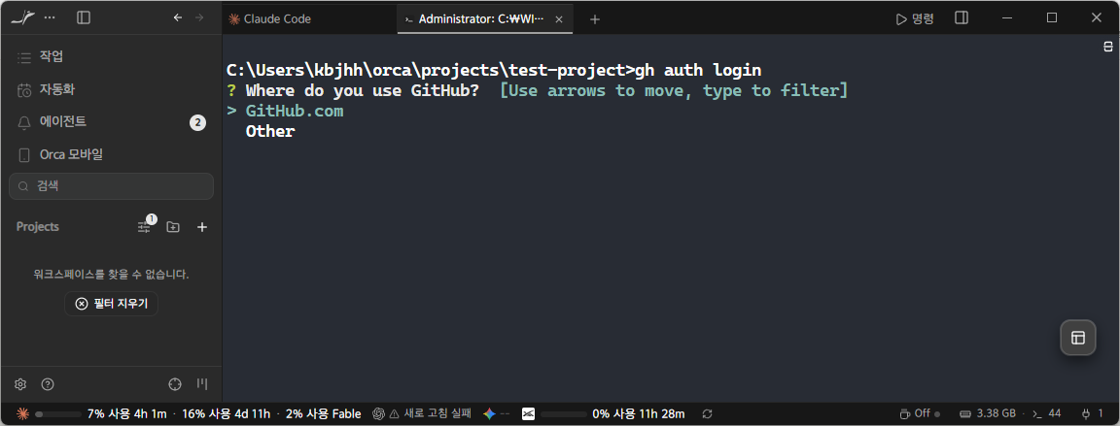The width and height of the screenshot is (1120, 426).
Task: Click the 0% 사용 11h 28m usage
Action: click(639, 414)
